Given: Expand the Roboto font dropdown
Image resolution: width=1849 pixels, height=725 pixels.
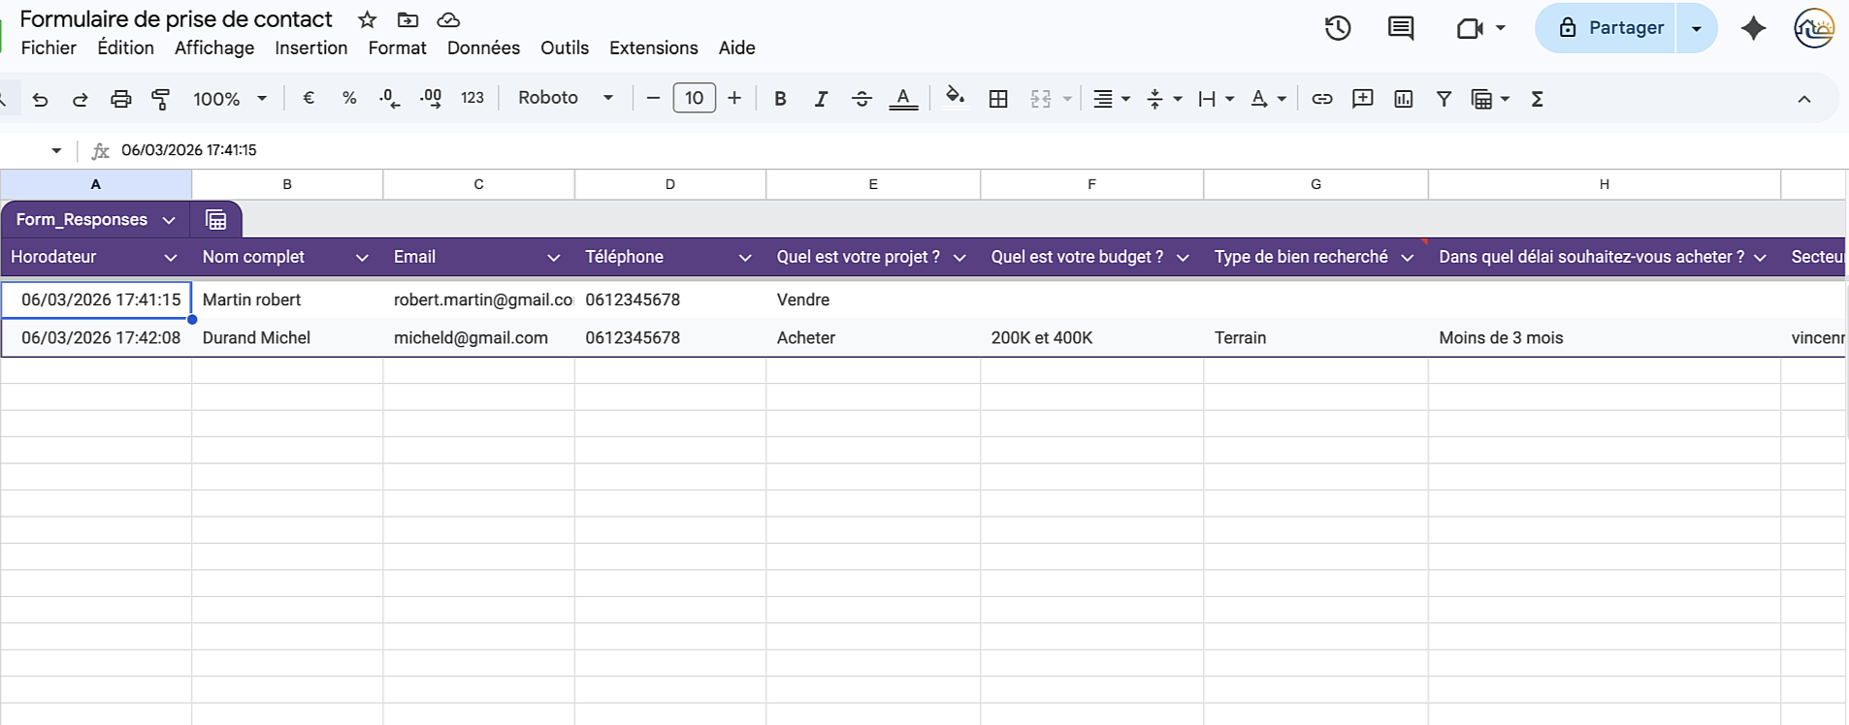Looking at the screenshot, I should point(566,98).
